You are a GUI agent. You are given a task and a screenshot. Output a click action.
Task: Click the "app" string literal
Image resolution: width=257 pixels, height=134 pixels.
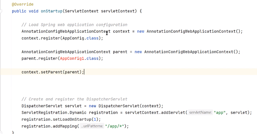pos(220,113)
